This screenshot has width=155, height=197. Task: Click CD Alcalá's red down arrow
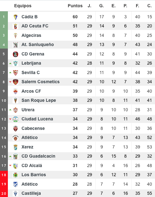pos(10,165)
